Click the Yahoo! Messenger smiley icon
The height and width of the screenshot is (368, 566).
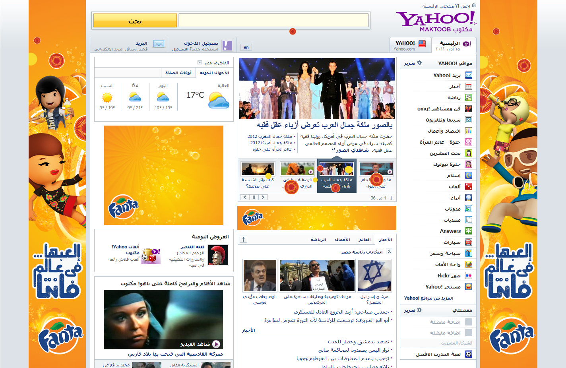coord(469,287)
